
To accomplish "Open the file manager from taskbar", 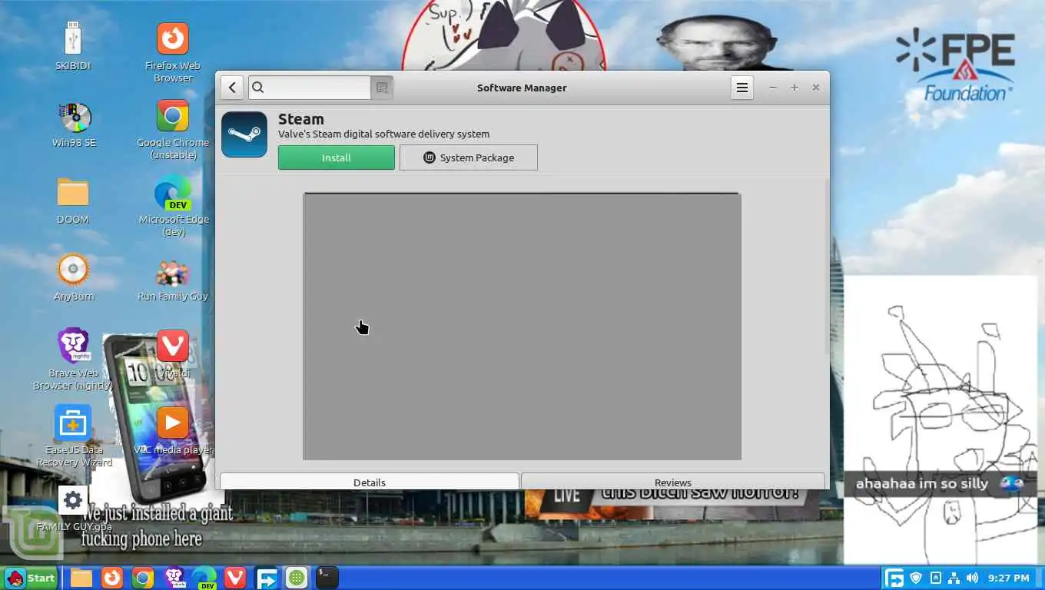I will tap(81, 578).
